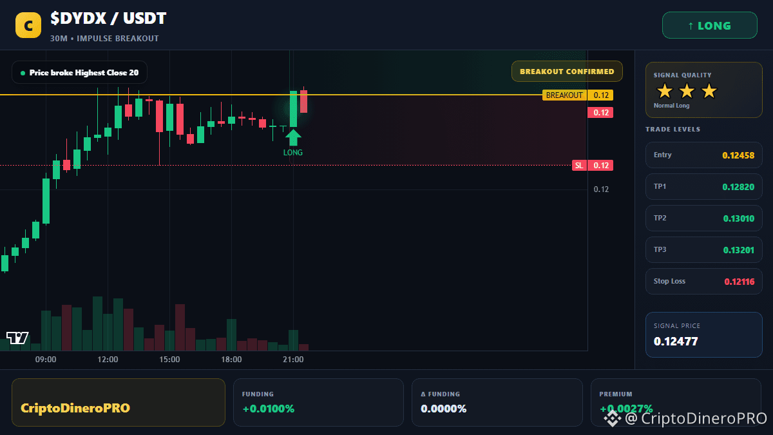Select the TP1 0.12820 level row

click(x=703, y=186)
